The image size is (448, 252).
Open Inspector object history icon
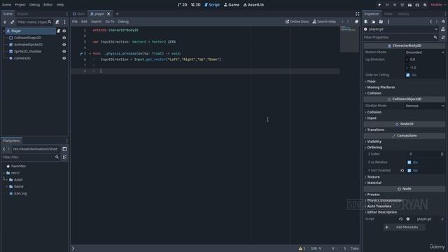443,22
